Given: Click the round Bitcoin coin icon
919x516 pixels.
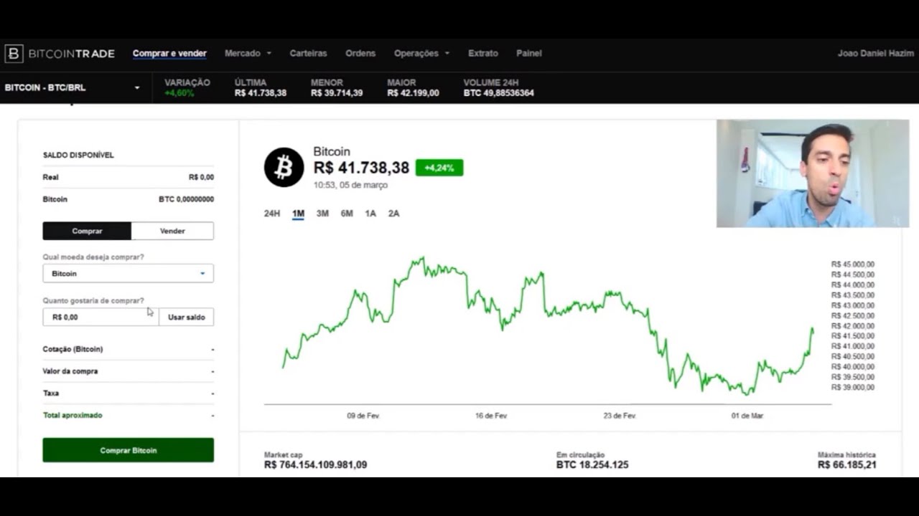Looking at the screenshot, I should [x=284, y=168].
